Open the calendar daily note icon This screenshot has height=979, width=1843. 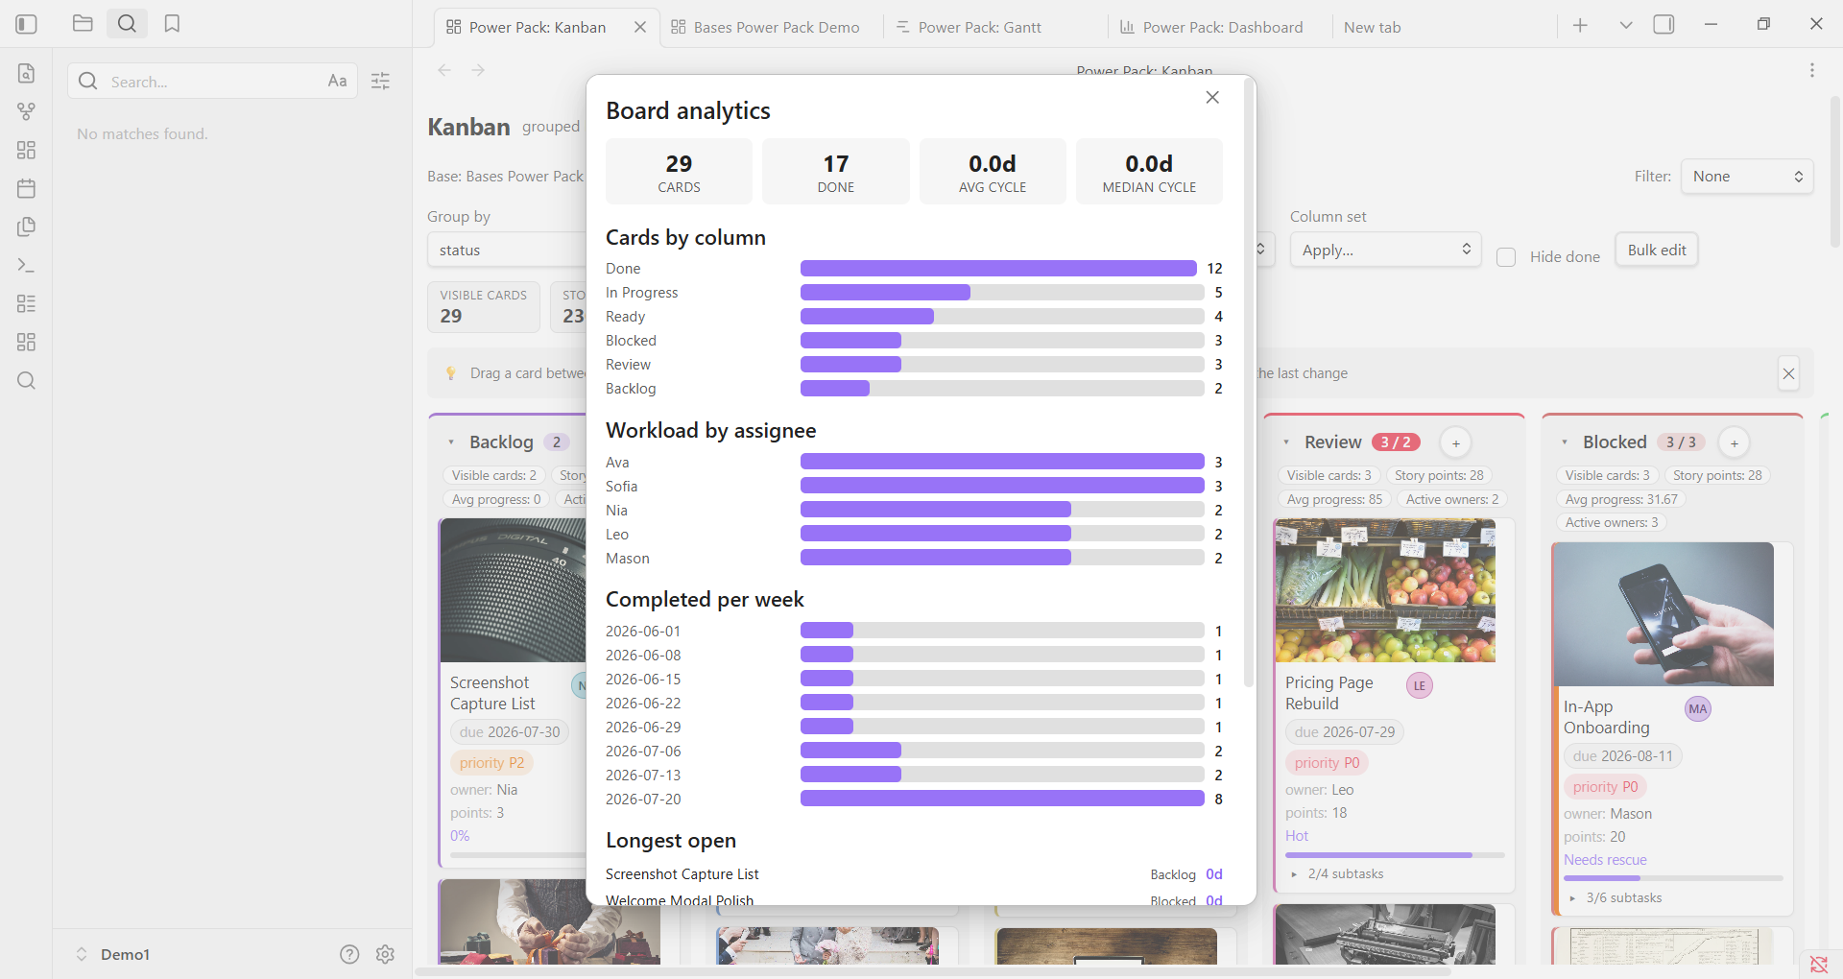tap(27, 188)
